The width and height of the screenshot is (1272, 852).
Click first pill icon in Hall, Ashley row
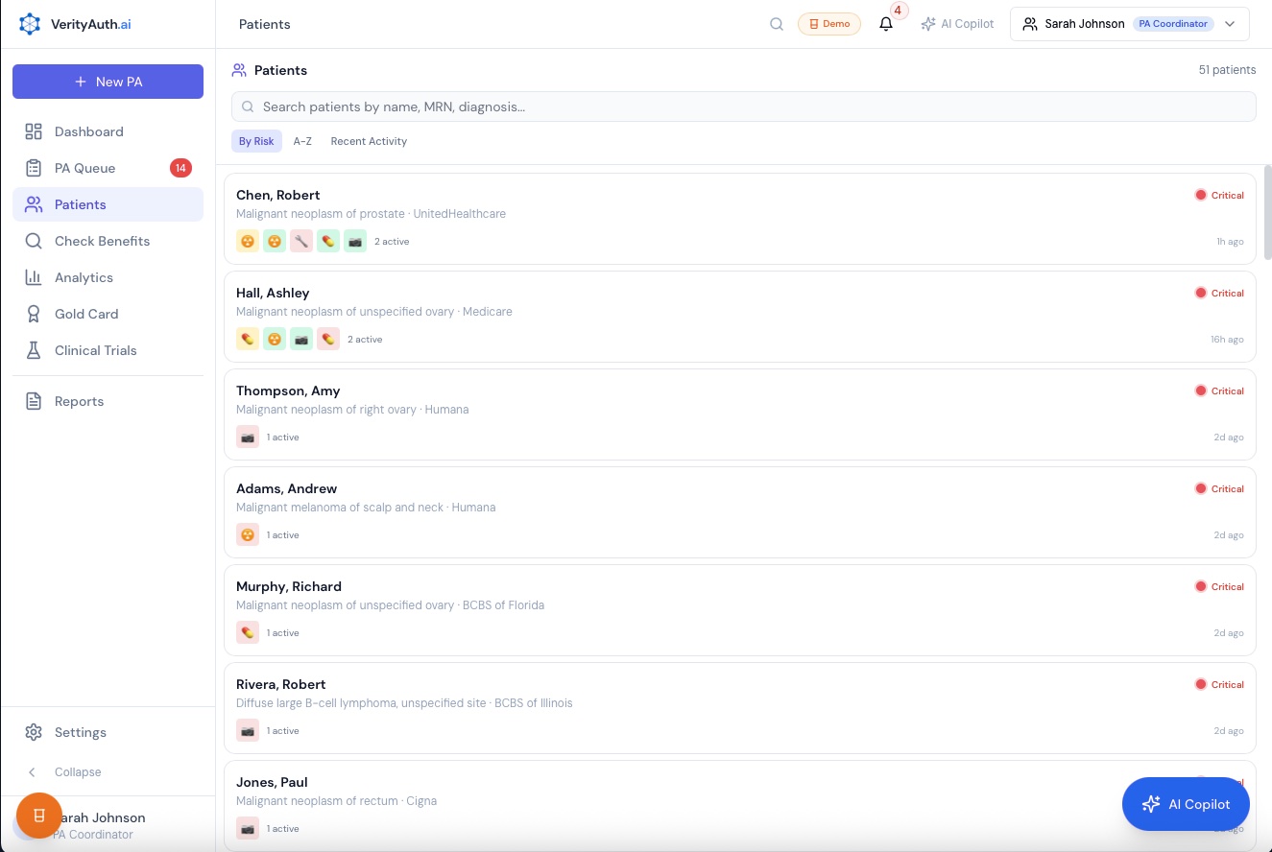pyautogui.click(x=248, y=340)
